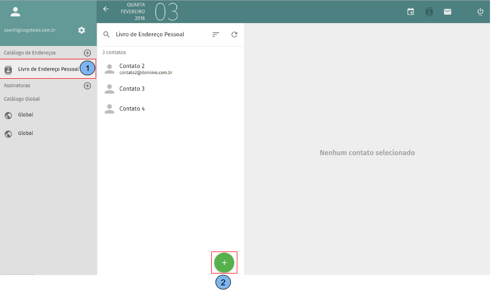Select the first Global address book

[26, 115]
